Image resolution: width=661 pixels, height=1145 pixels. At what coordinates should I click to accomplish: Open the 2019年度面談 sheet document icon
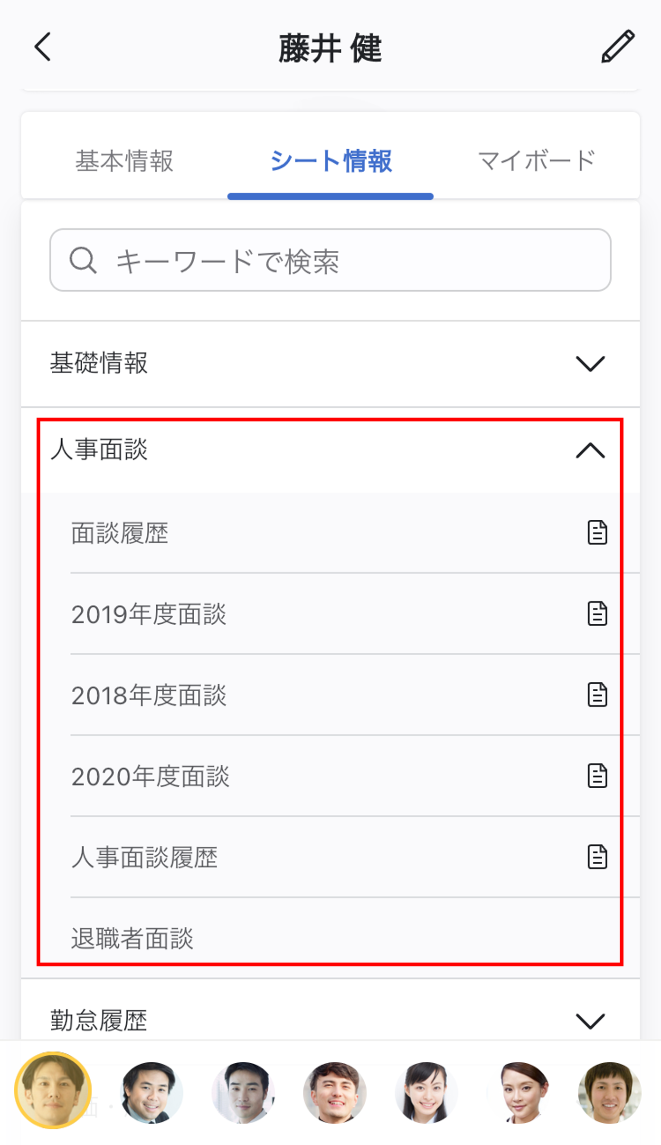click(597, 613)
